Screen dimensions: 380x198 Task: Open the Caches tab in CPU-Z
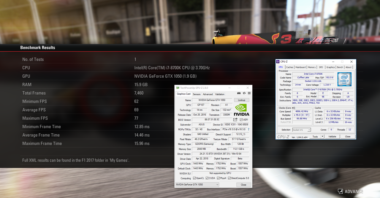(x=289, y=67)
